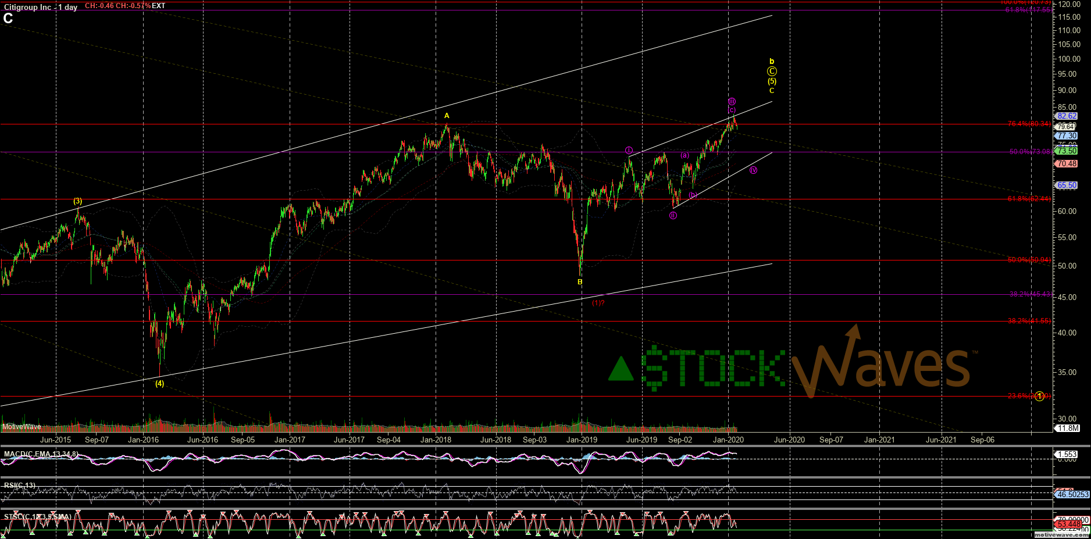Select the '50.0%(50.94)' Fibonacci level label
Viewport: 1091px width, 539px height.
tap(1029, 260)
